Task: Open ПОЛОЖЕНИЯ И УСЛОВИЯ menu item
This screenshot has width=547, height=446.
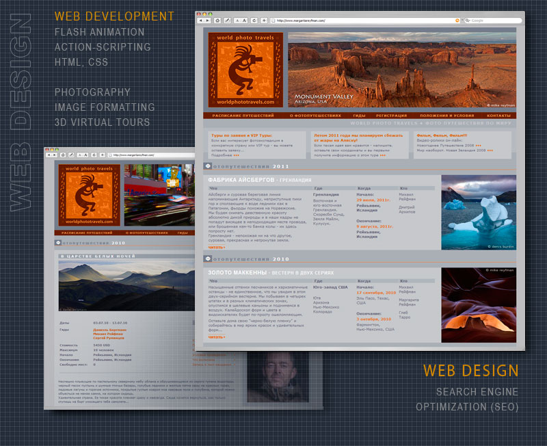Action: pos(447,116)
